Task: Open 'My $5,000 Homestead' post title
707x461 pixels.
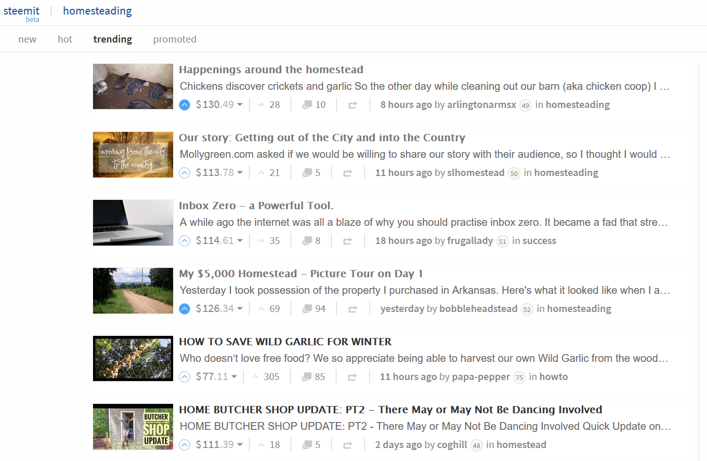Action: pos(301,274)
